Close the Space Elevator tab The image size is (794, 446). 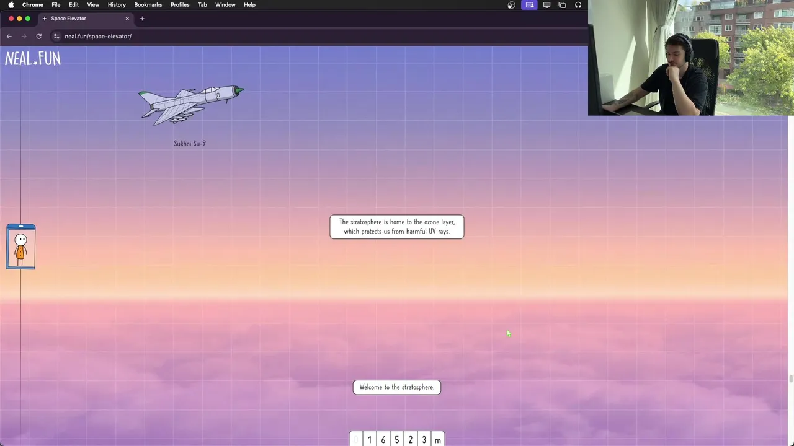pyautogui.click(x=127, y=19)
